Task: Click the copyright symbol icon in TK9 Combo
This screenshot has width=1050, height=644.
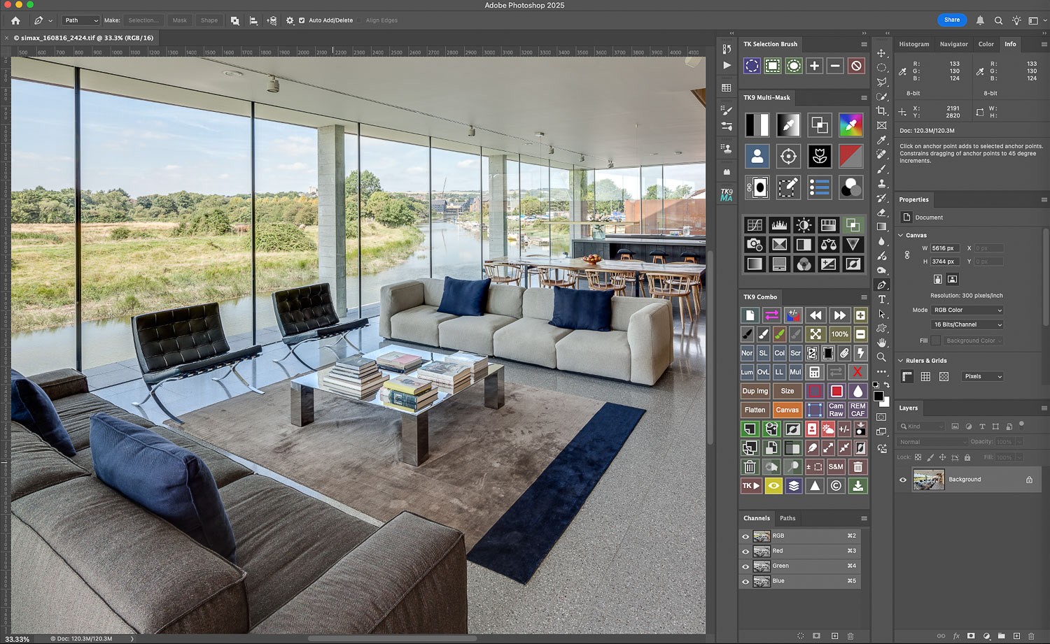Action: point(836,486)
